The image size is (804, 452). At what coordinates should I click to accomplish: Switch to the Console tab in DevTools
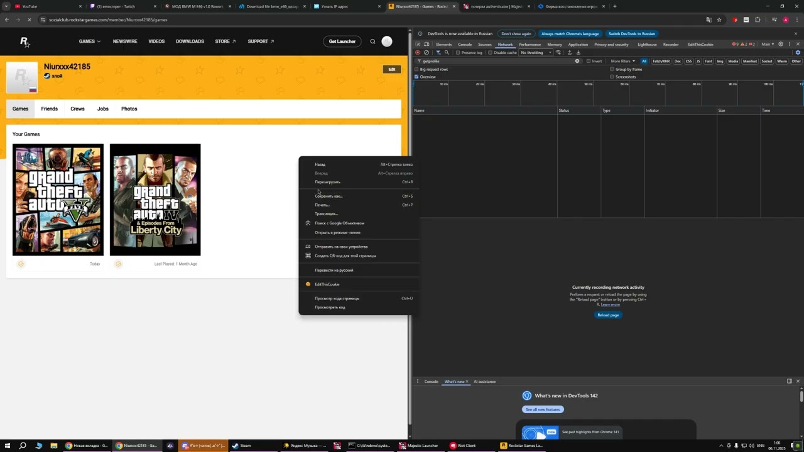pos(465,45)
